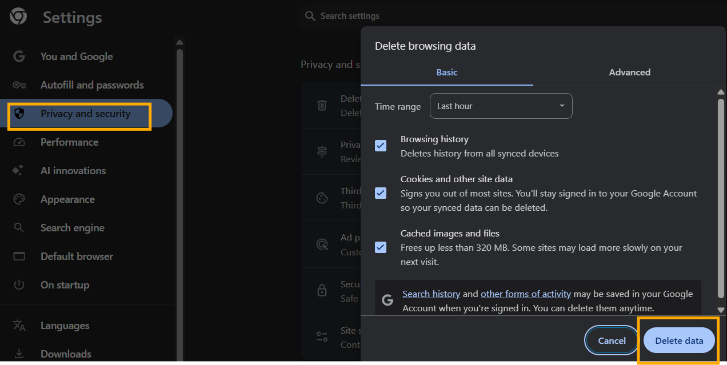The height and width of the screenshot is (365, 727).
Task: Click the Languages translate icon
Action: coord(19,326)
